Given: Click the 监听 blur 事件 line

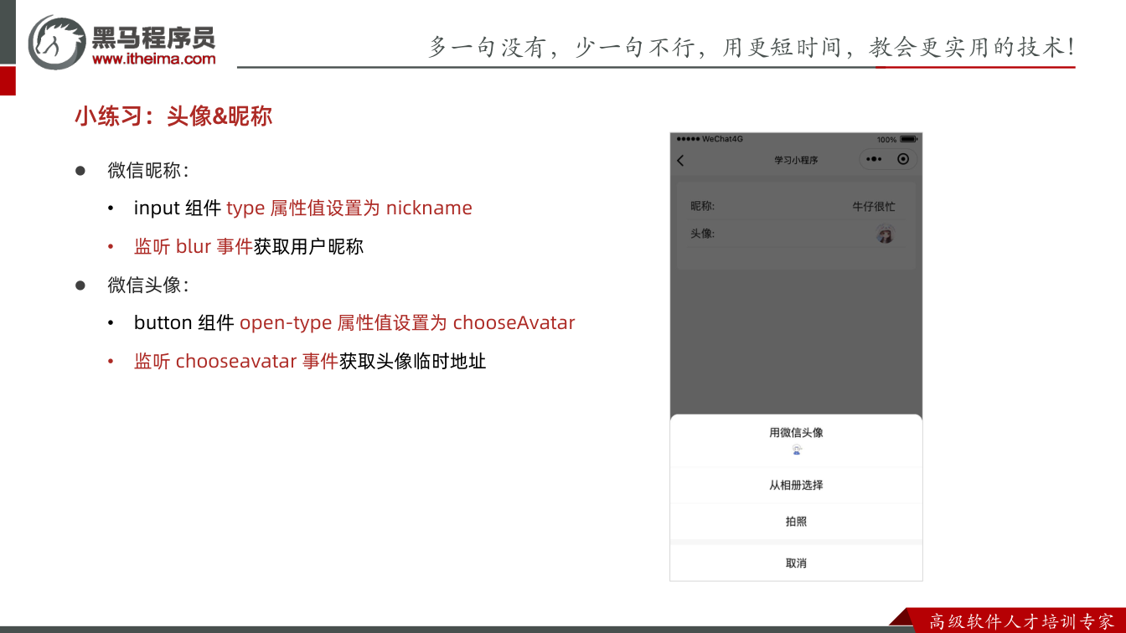Looking at the screenshot, I should pos(249,246).
